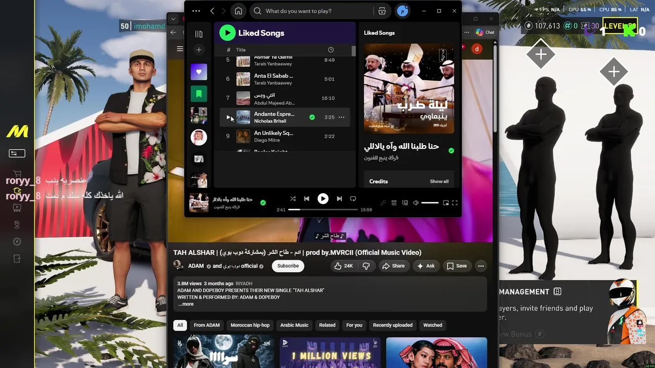Image resolution: width=655 pixels, height=368 pixels.
Task: Skip to previous track
Action: [x=307, y=199]
